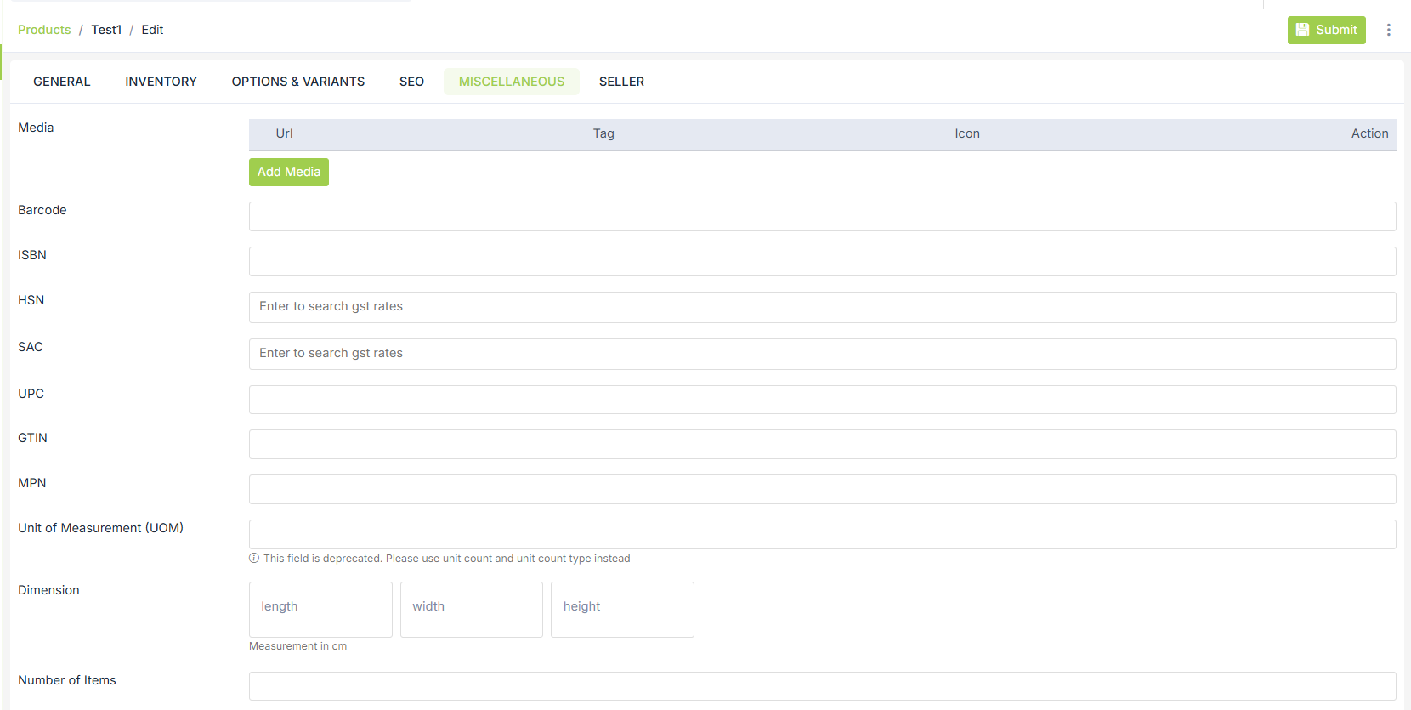Click the Submit save button
The image size is (1411, 710).
tap(1326, 30)
